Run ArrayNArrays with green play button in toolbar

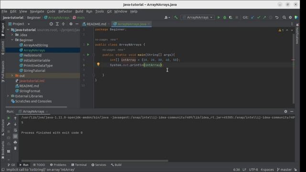219,18
